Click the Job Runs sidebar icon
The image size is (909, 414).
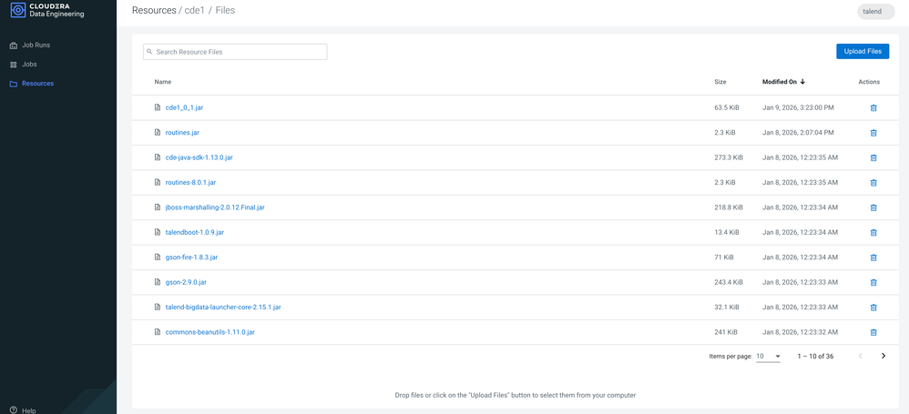click(14, 45)
